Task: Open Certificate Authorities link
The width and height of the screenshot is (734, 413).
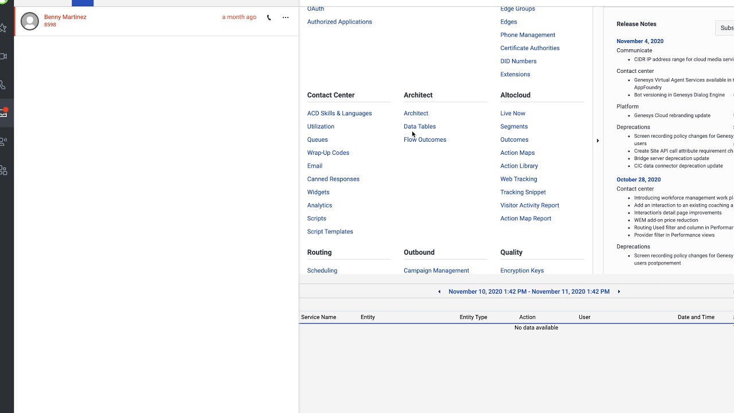Action: 530,48
